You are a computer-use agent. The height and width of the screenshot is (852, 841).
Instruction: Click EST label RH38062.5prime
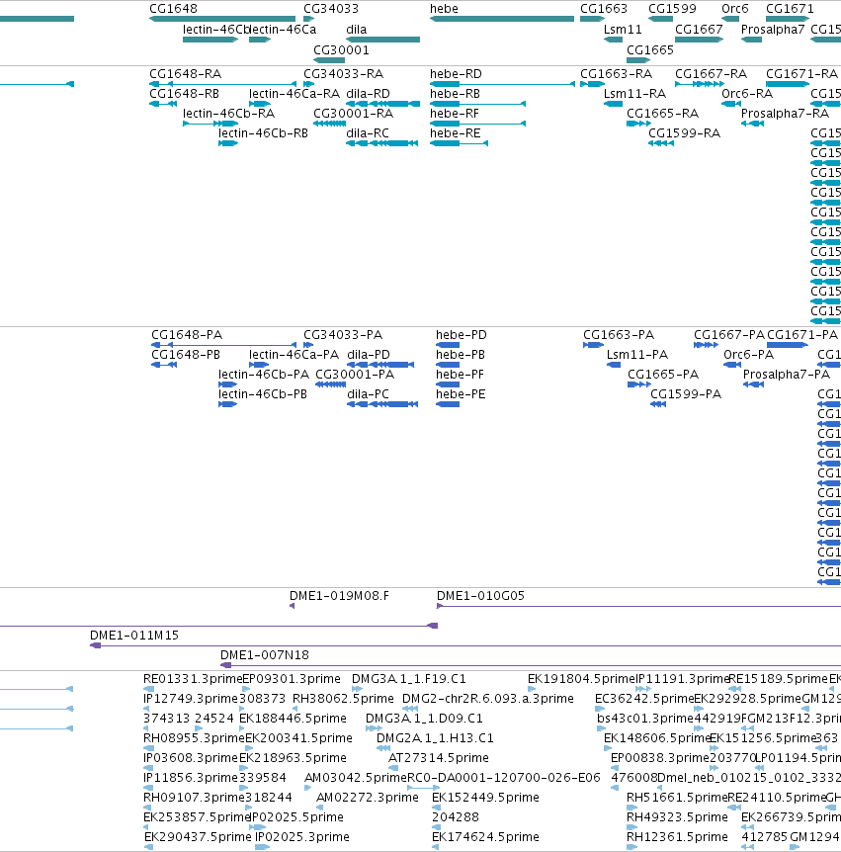point(343,698)
